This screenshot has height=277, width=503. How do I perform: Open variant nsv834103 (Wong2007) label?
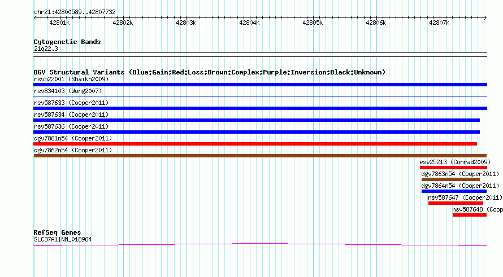point(68,91)
